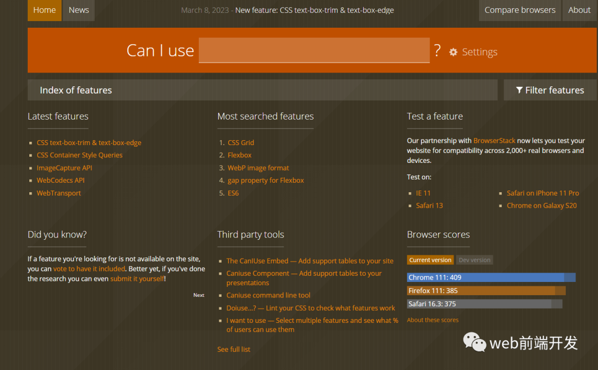Test on IE 11 link
Screen dimensions: 598x370
[x=423, y=193]
